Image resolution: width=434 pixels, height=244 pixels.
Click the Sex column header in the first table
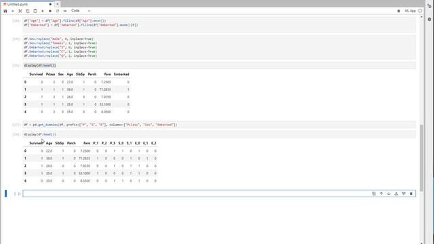[61, 75]
